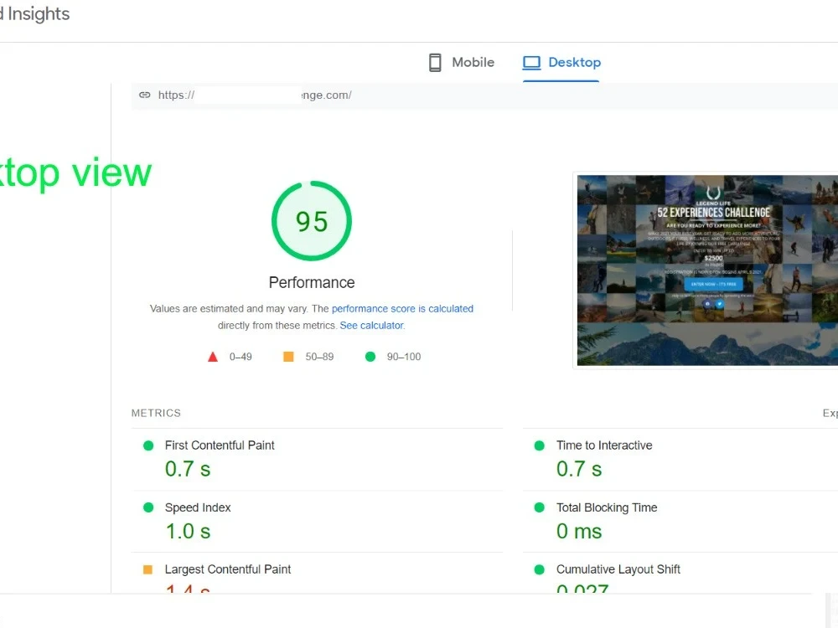This screenshot has height=628, width=838.
Task: Click the Time to Interactive value 0.7 s
Action: coord(579,469)
